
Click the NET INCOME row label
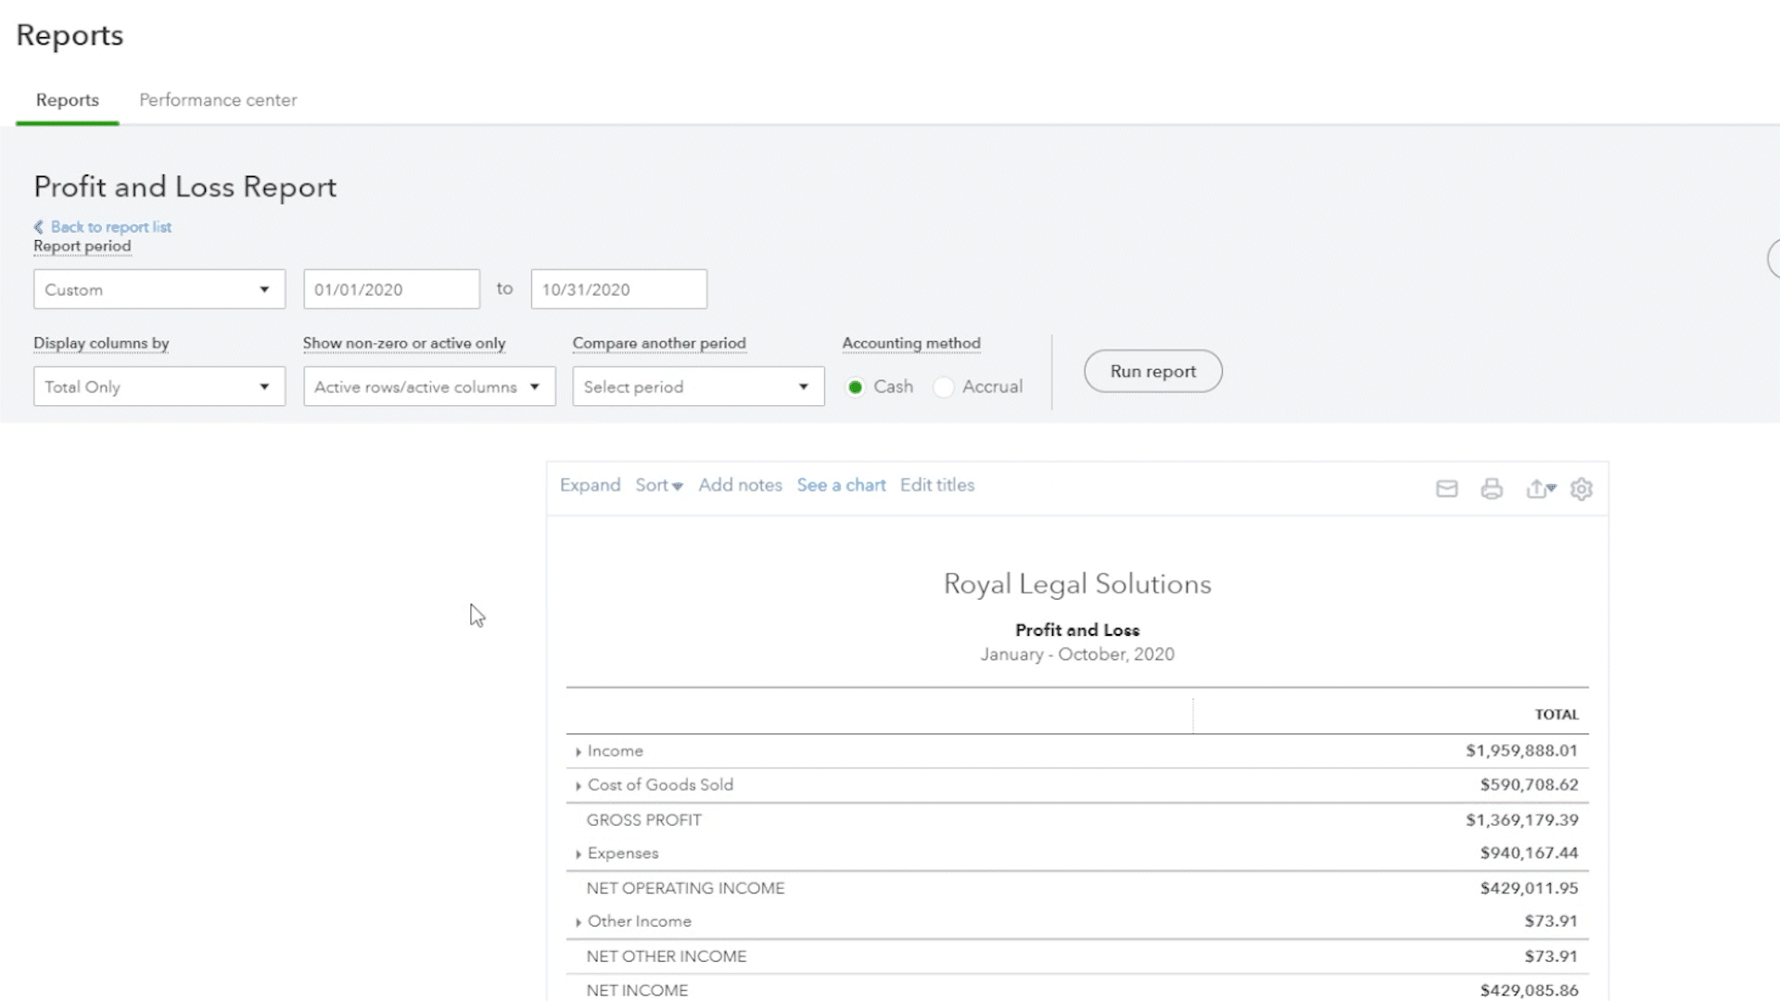637,990
